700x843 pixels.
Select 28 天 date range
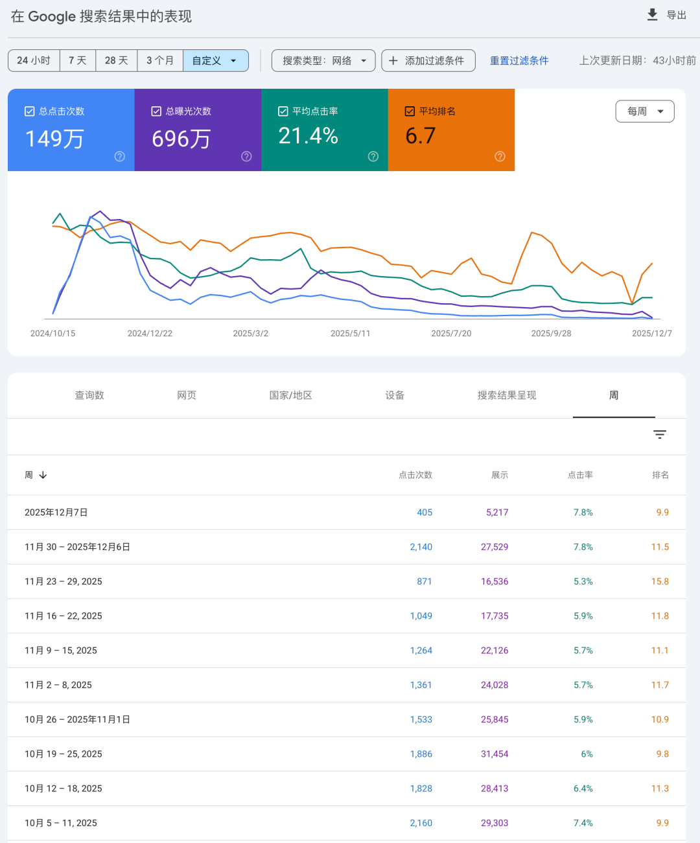click(117, 60)
